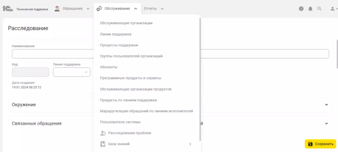Screen dimensions: 338x152
Task: Click the person icon next to Обращения
Action: point(57,8)
